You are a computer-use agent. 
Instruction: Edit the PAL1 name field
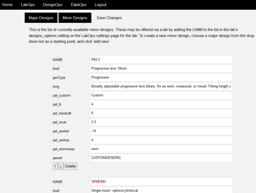pyautogui.click(x=161, y=60)
